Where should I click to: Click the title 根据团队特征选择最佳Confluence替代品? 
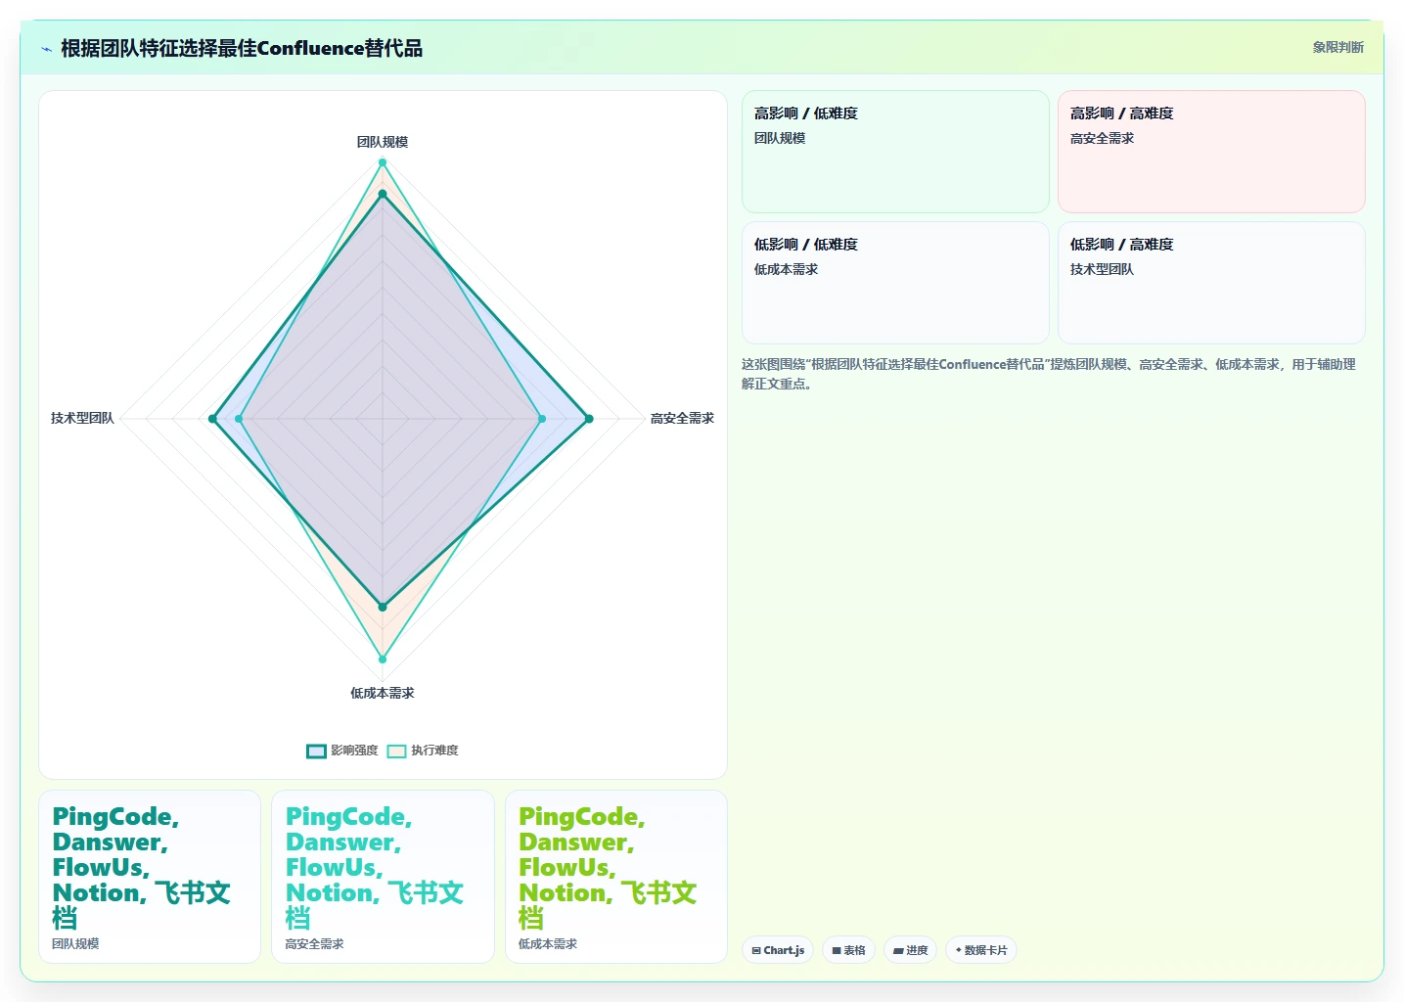242,48
